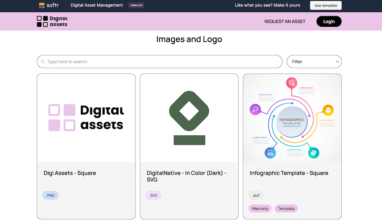382x222 pixels.
Task: Open the DigitalNative green logo thumbnail
Action: [189, 118]
